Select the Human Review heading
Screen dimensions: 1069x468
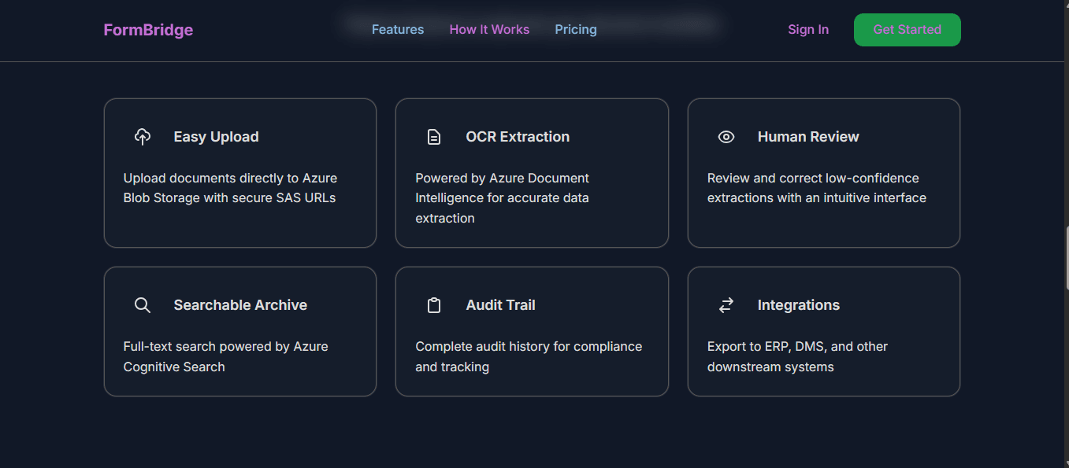pyautogui.click(x=808, y=137)
